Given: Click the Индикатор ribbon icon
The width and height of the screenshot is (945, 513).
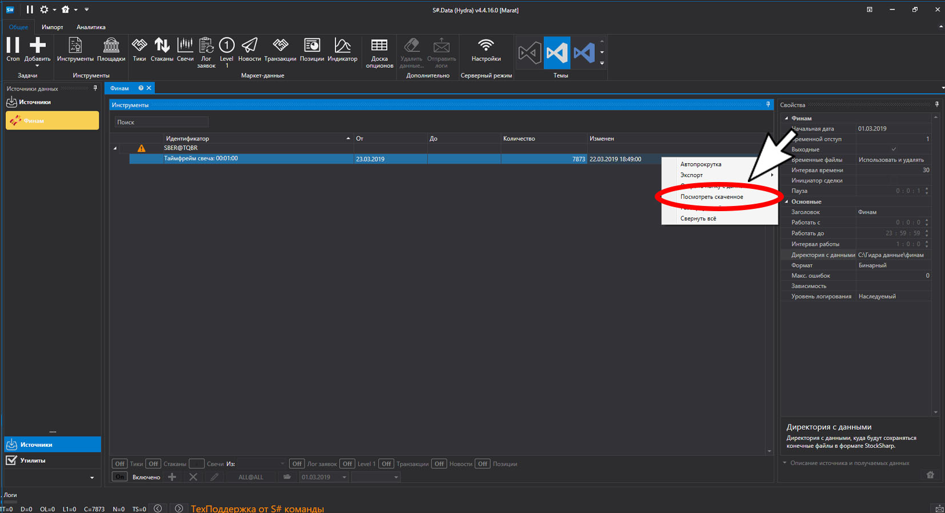Looking at the screenshot, I should (x=342, y=50).
